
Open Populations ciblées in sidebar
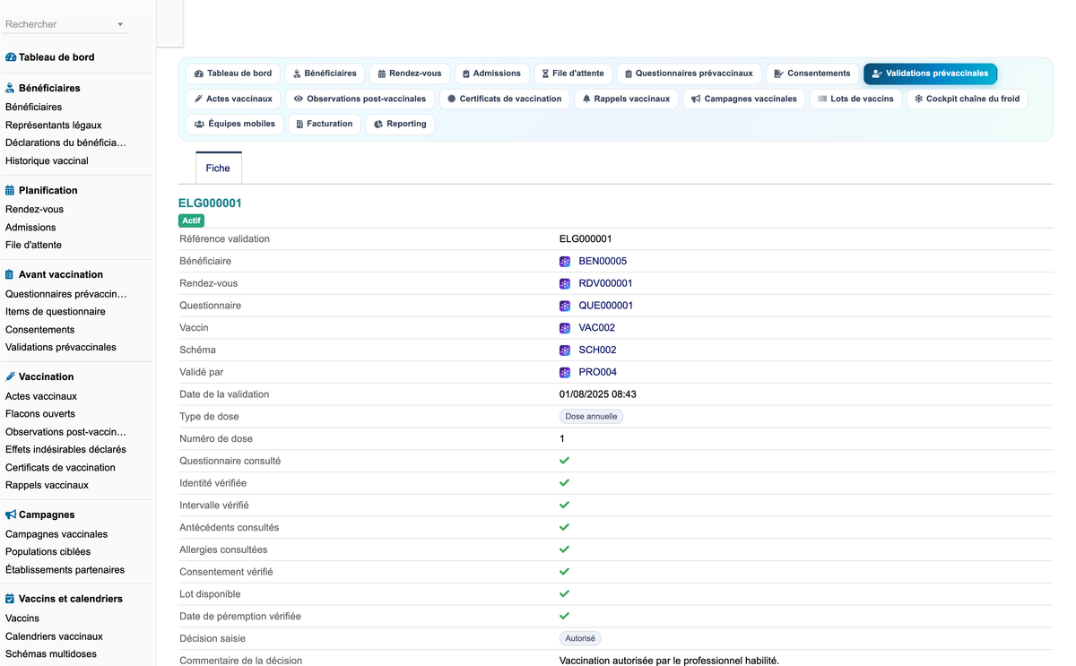pos(48,552)
